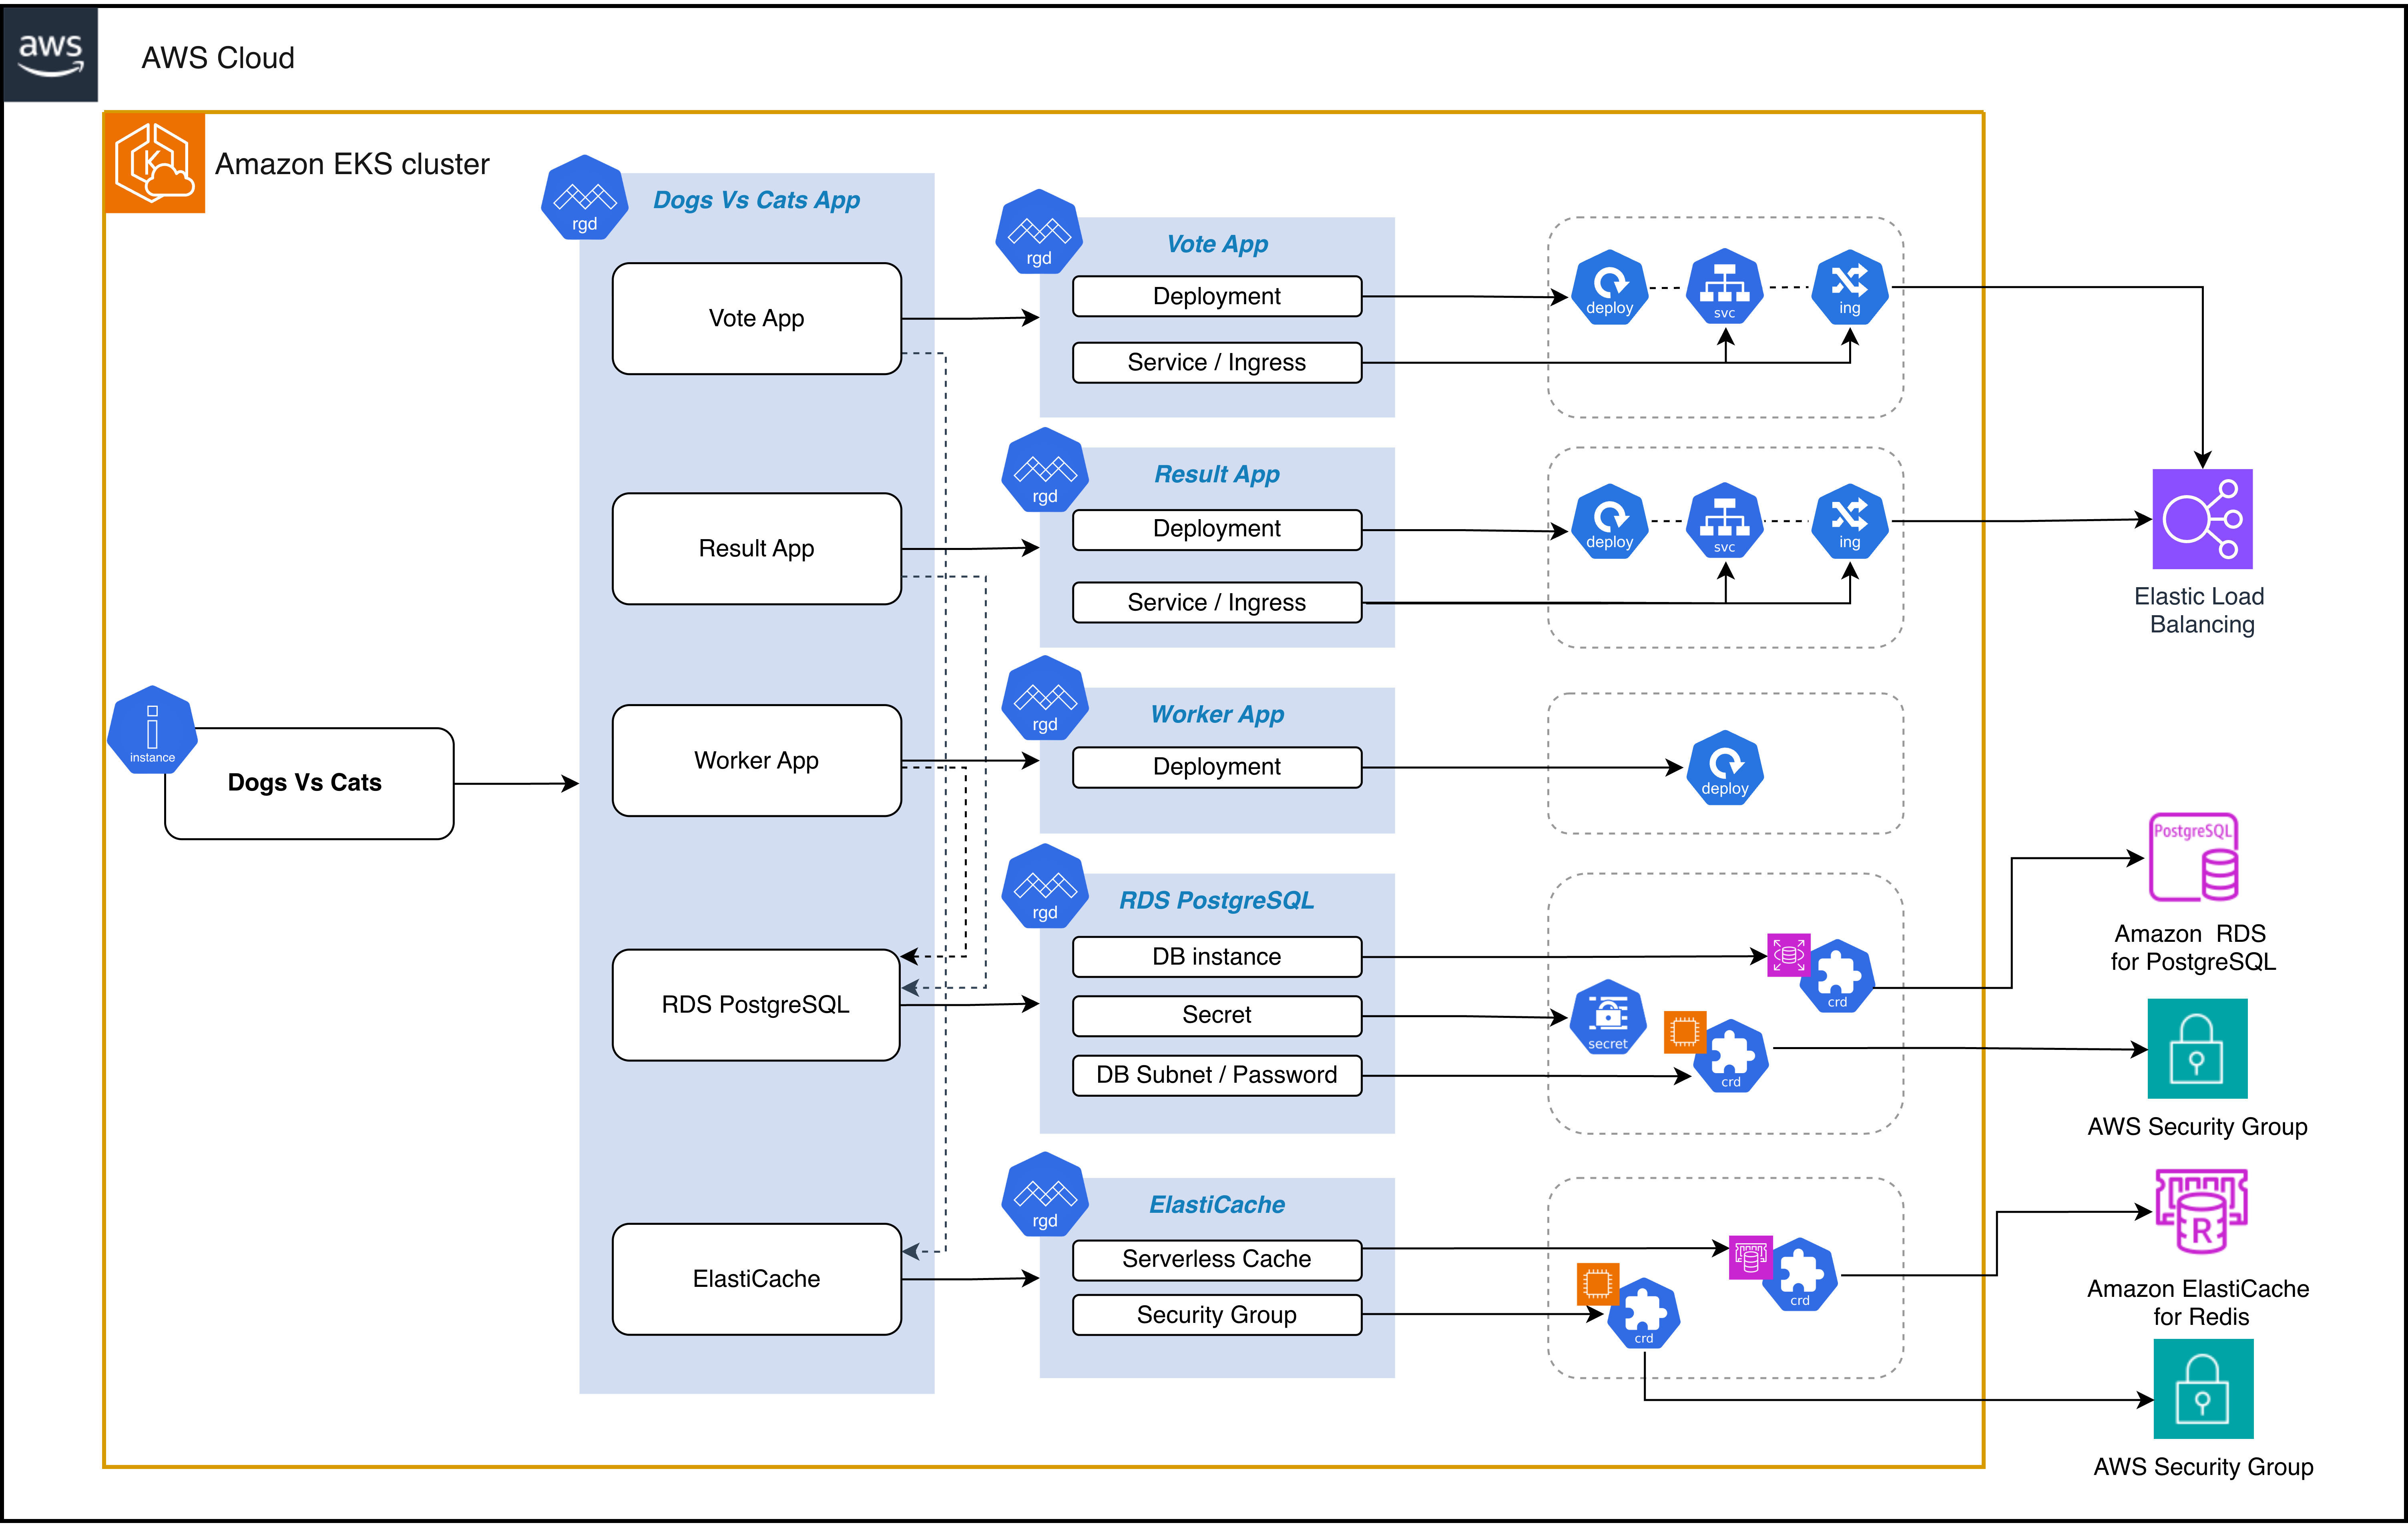Click the ing hexagon for Result App
Viewport: 2408px width, 1525px height.
(1849, 521)
